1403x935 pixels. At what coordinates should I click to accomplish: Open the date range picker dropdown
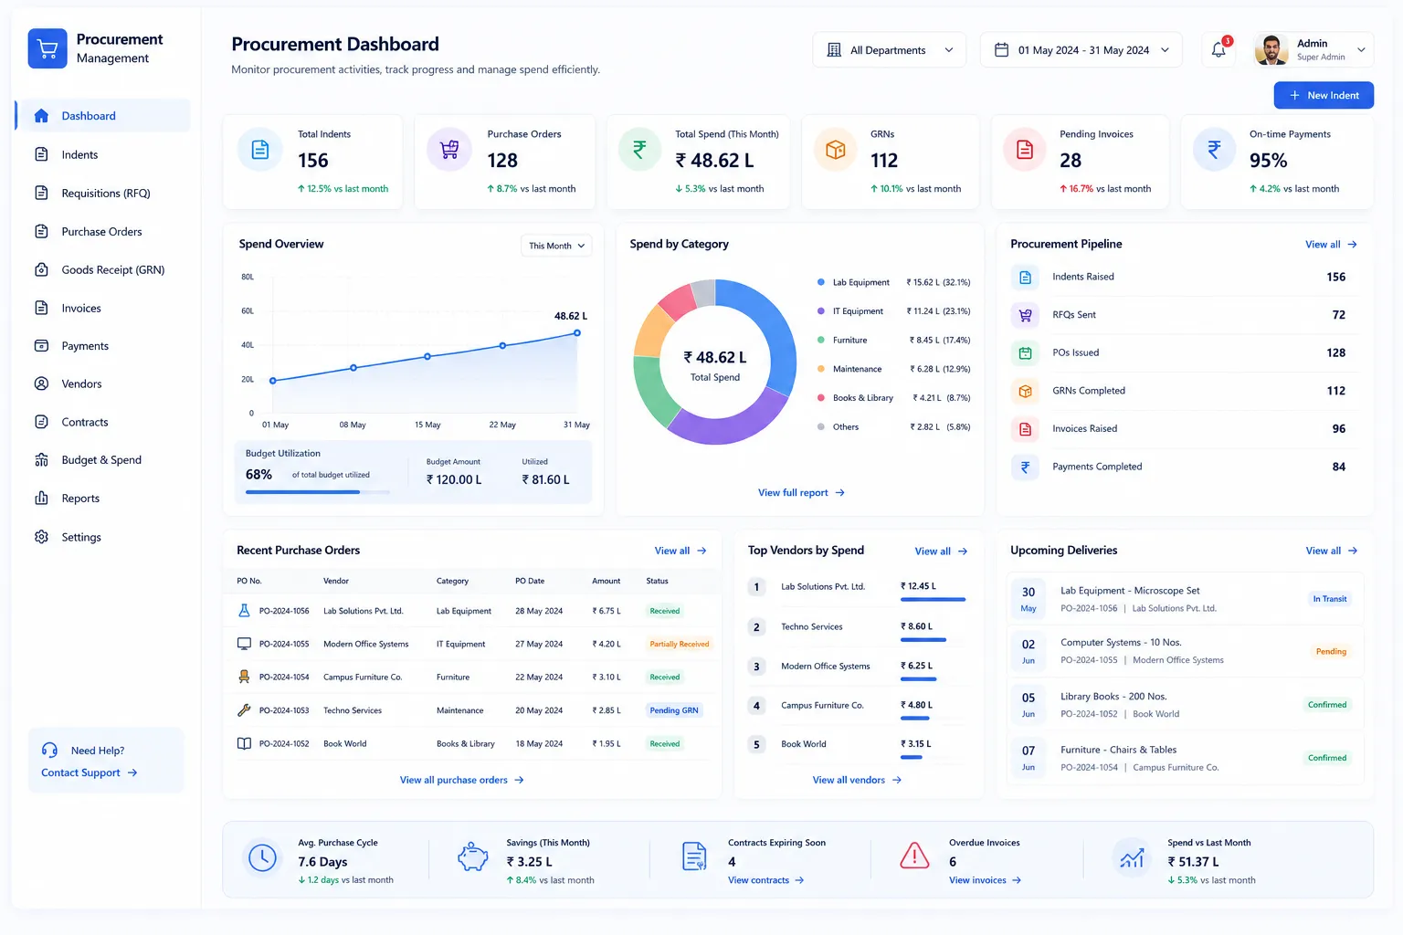coord(1081,50)
